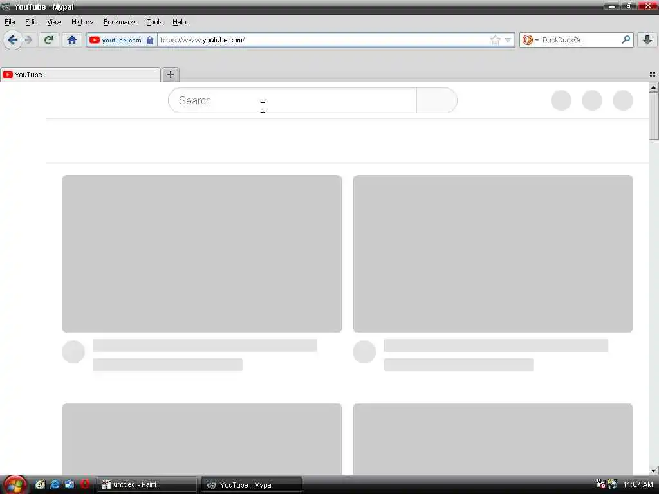Viewport: 659px width, 494px height.
Task: Click the down arrow of the page scrollbar
Action: tap(653, 470)
